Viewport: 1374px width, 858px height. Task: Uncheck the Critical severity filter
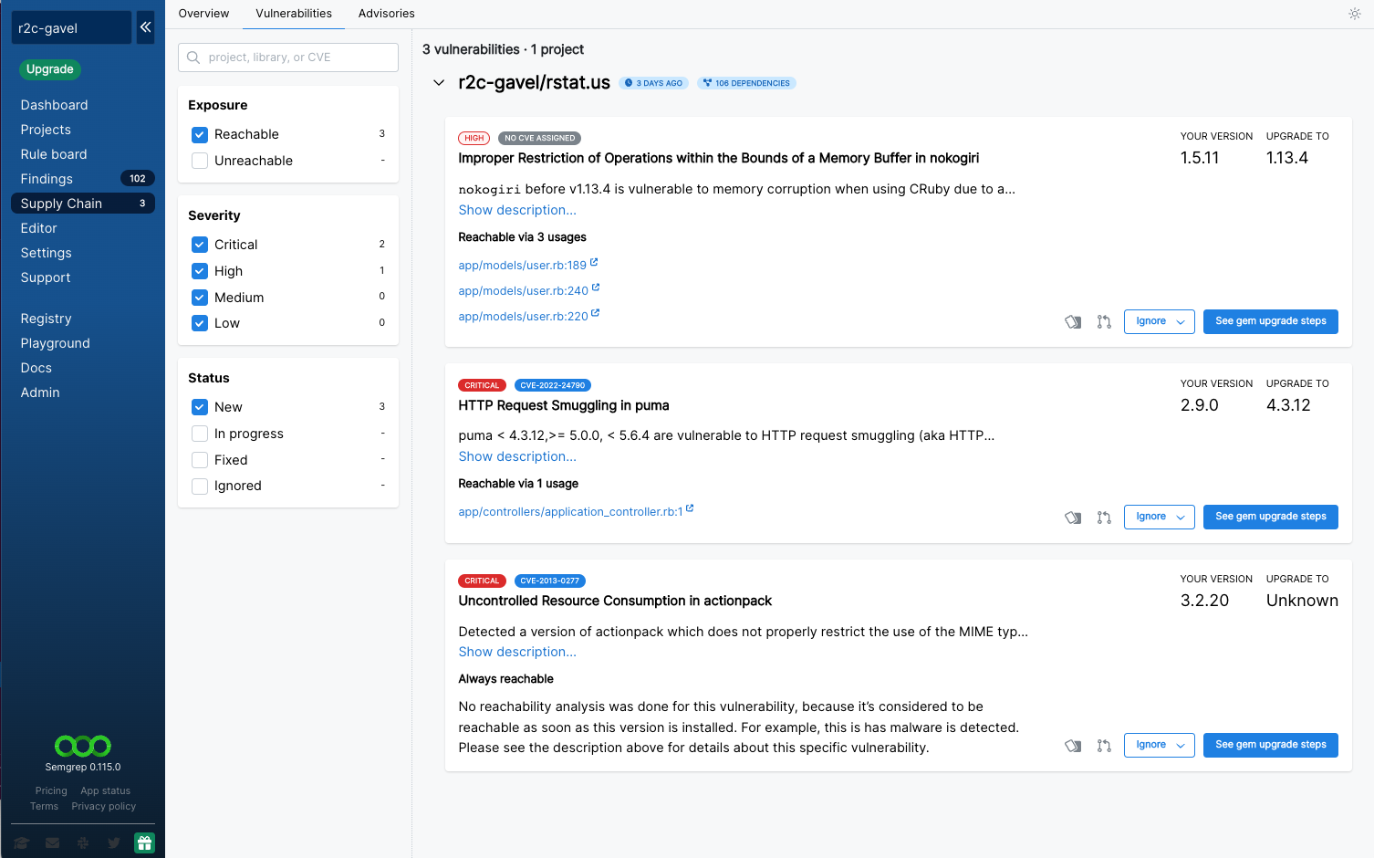200,245
